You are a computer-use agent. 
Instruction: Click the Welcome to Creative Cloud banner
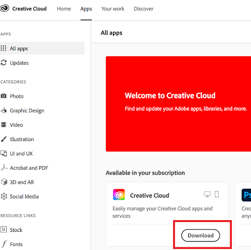[178, 104]
